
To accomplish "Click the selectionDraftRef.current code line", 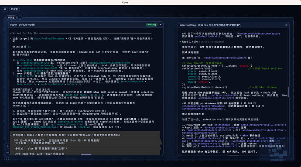I will [x=217, y=66].
